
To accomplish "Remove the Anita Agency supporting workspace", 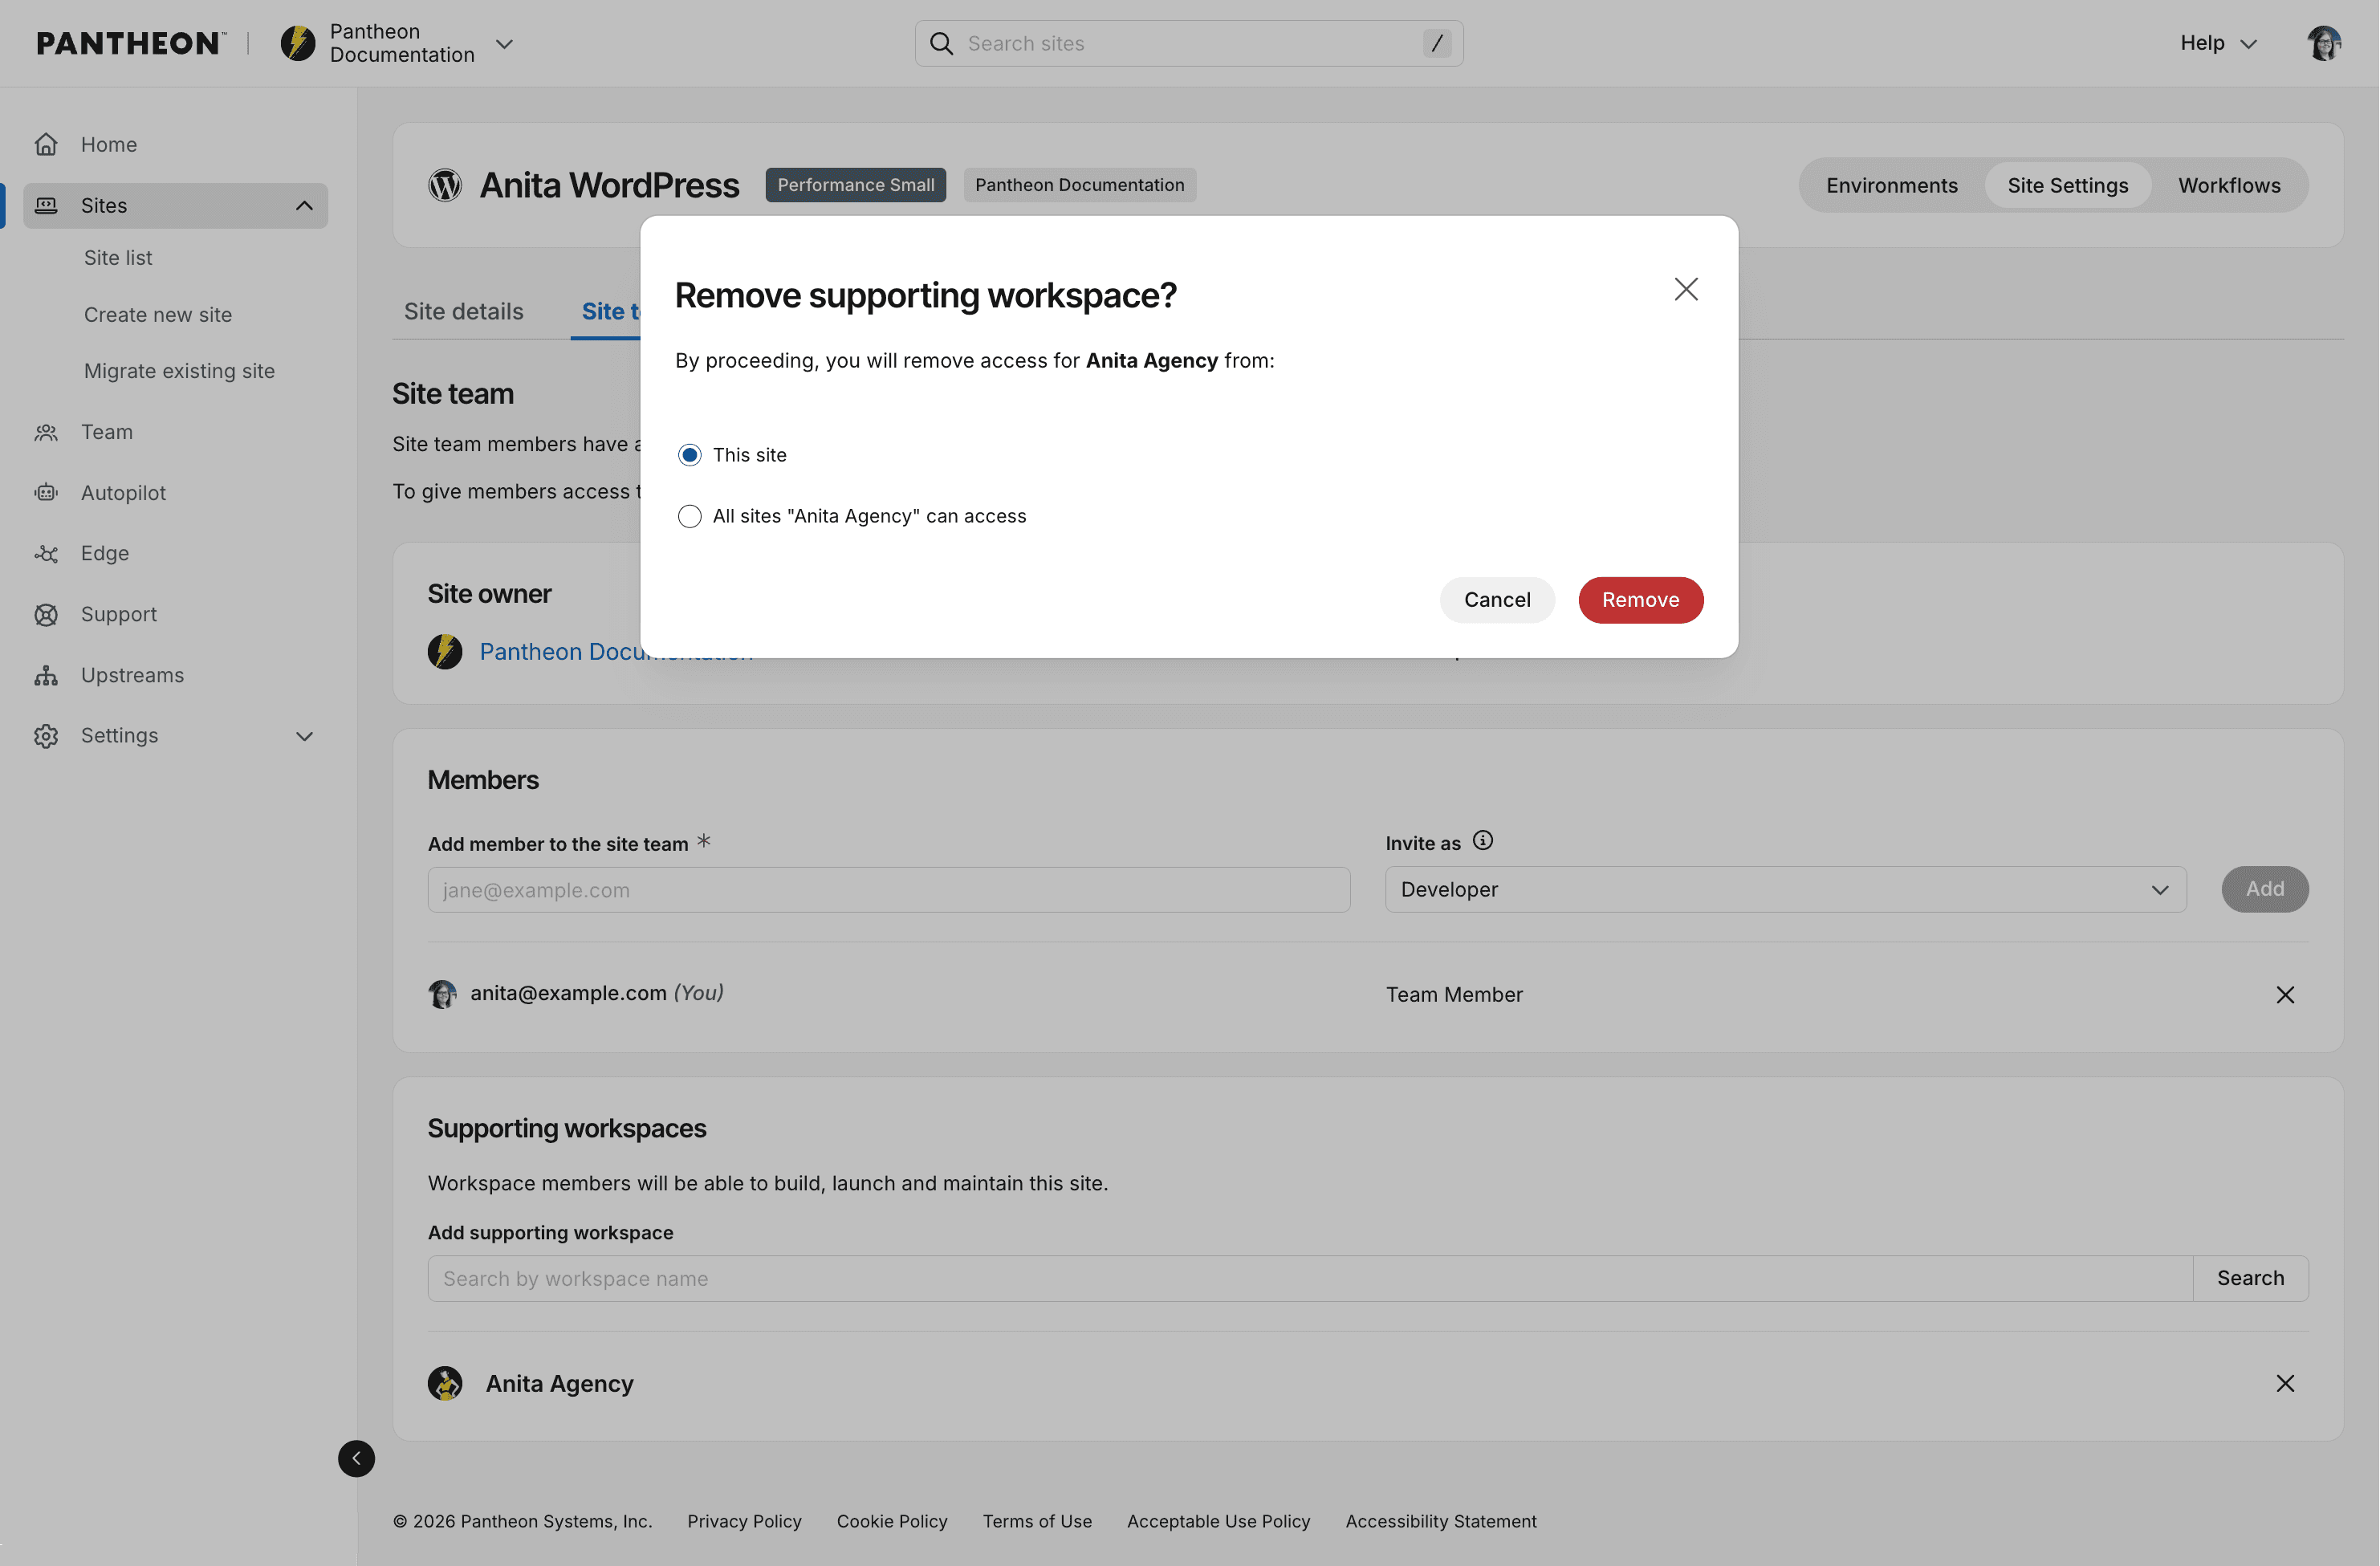I will [2285, 1383].
